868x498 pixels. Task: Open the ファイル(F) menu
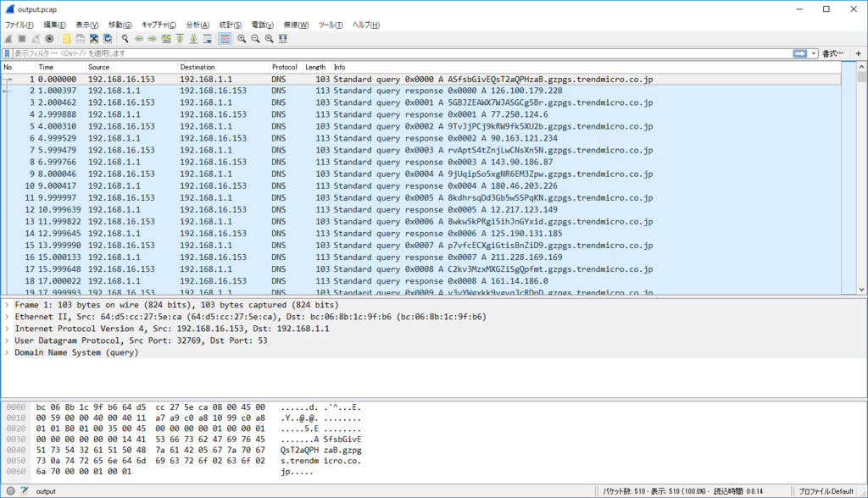click(19, 25)
